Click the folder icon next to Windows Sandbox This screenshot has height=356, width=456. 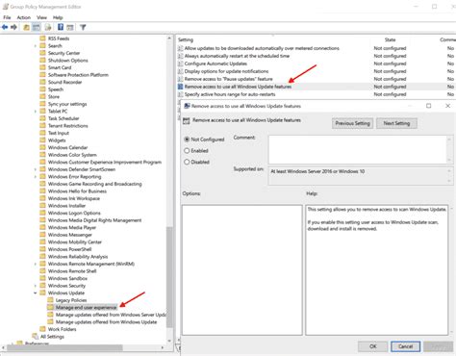click(x=42, y=278)
